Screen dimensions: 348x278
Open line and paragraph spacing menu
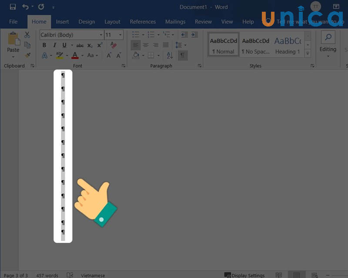(x=181, y=45)
